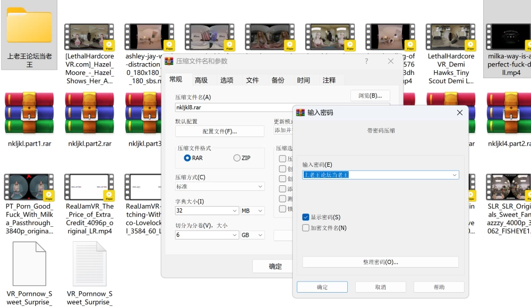Click the 配置文件(F)... button
The image size is (531, 307).
(x=220, y=132)
